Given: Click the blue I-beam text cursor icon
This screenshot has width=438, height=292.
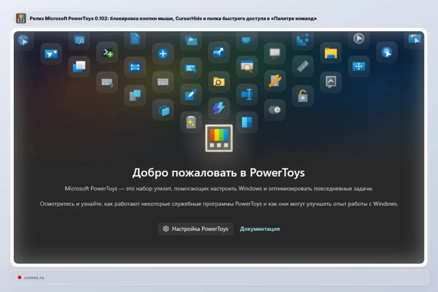Looking at the screenshot, I should (247, 95).
